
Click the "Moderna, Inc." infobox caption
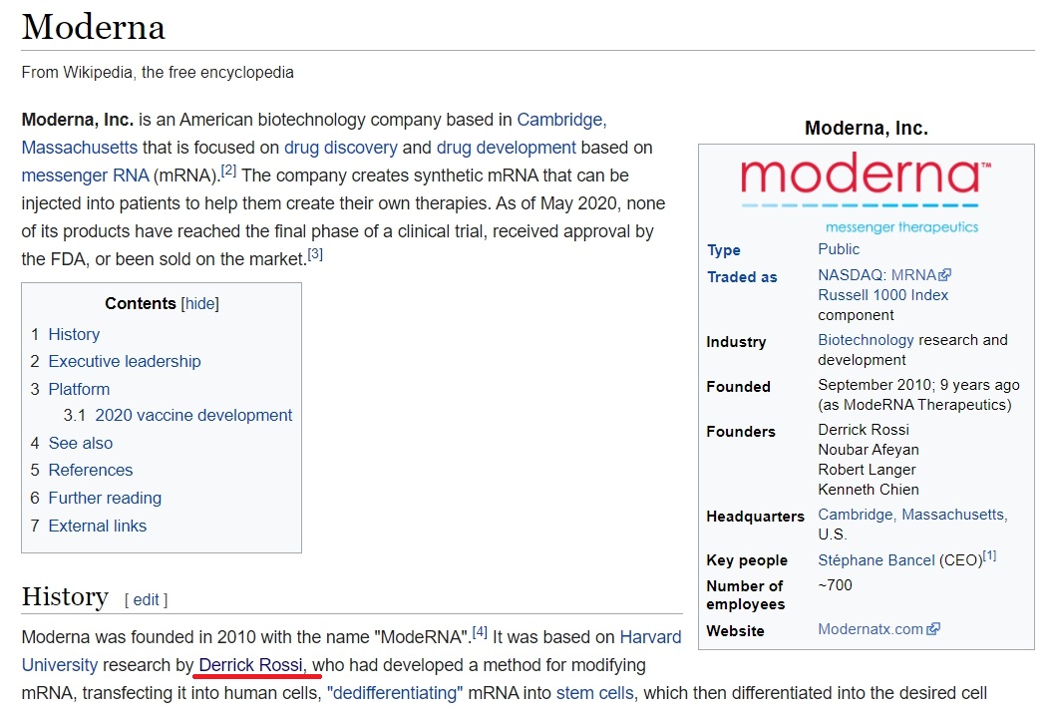(867, 129)
